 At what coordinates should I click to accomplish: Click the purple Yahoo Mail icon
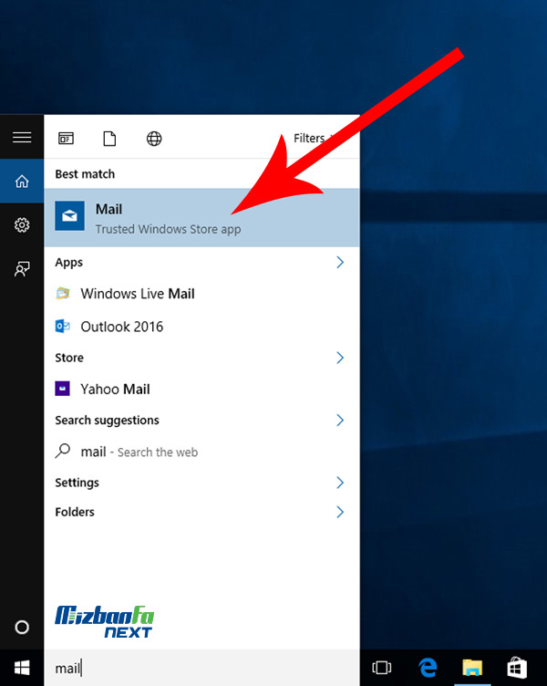(x=63, y=389)
